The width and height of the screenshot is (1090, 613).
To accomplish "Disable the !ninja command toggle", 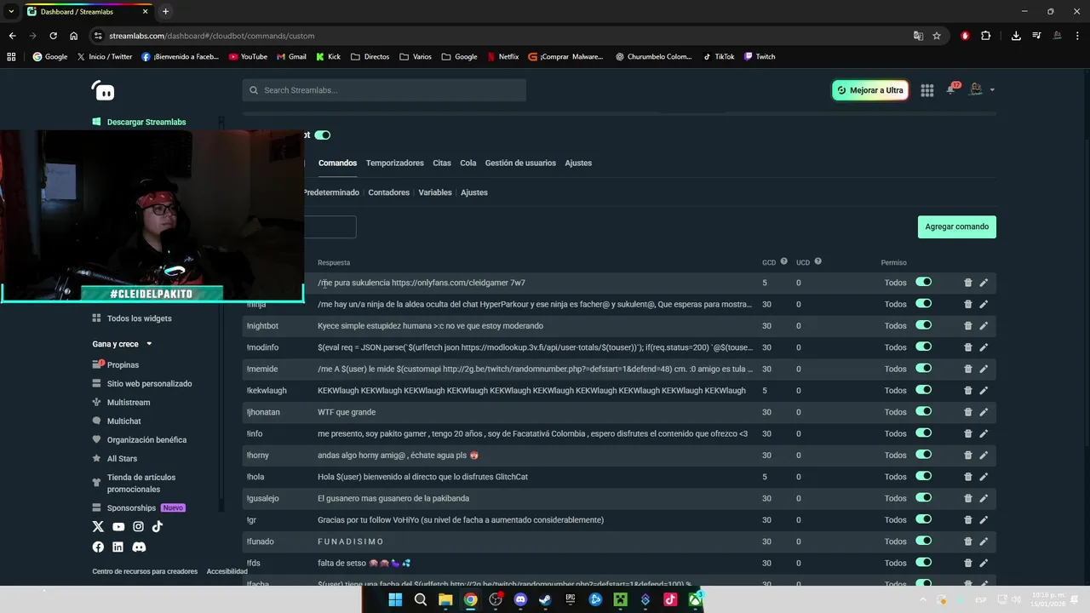I will click(924, 303).
